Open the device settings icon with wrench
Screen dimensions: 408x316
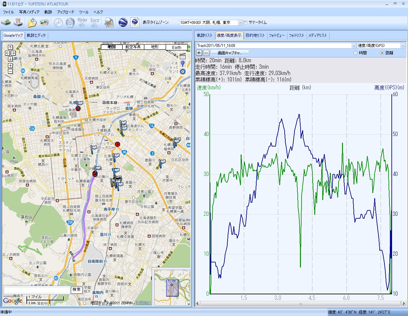[x=18, y=22]
